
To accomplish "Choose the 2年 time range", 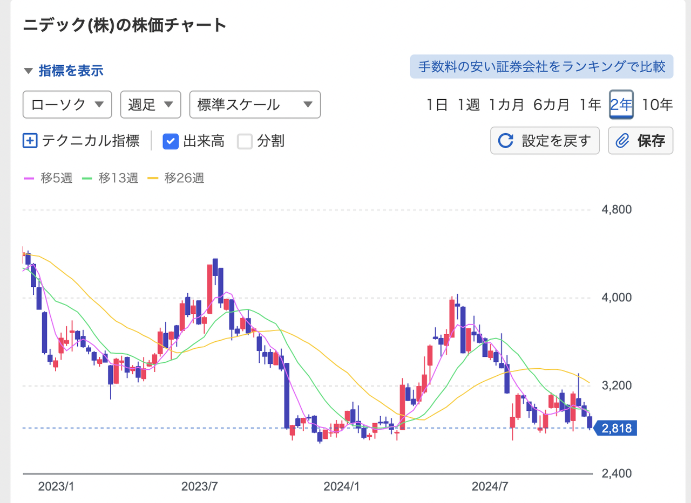I will coord(621,105).
